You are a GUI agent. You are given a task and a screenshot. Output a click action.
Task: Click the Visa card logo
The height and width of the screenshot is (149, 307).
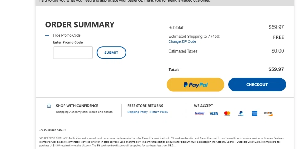tap(214, 113)
